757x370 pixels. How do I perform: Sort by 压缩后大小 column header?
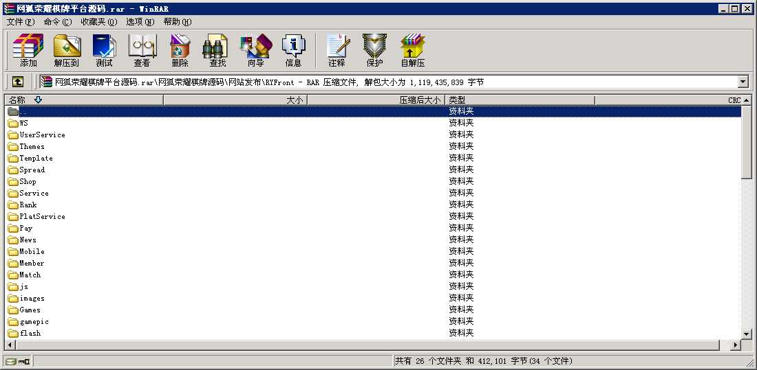[376, 100]
